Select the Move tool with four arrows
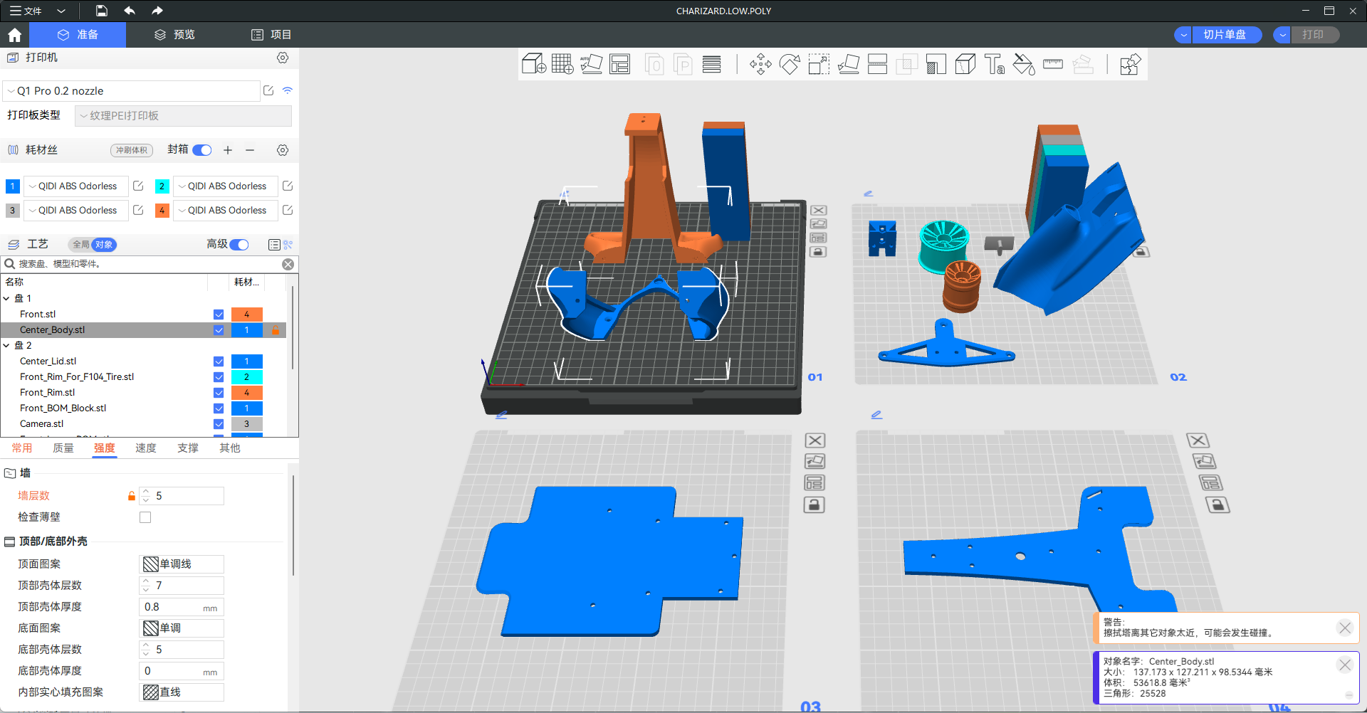 tap(760, 64)
